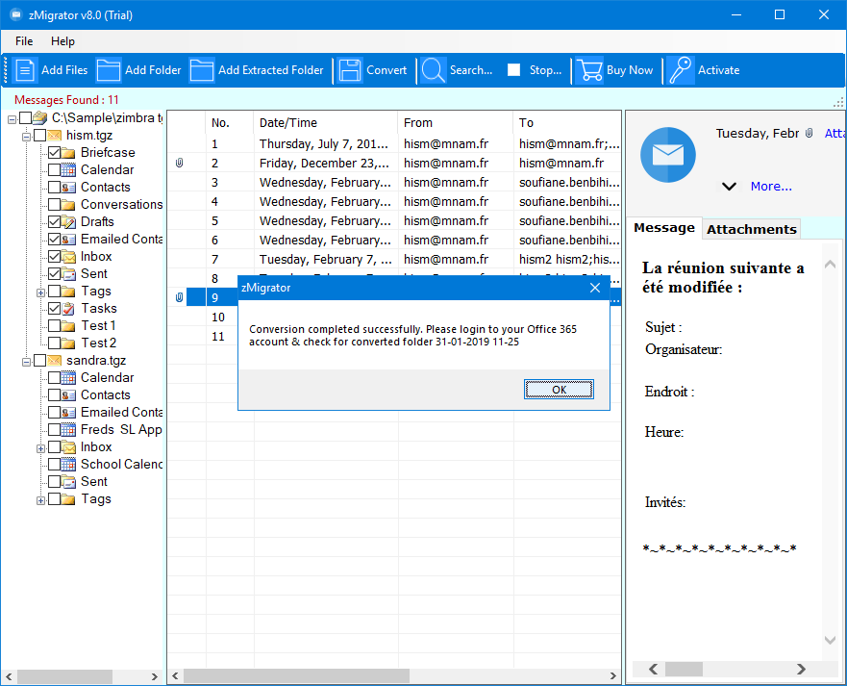
Task: Open the File menu
Action: 24,41
